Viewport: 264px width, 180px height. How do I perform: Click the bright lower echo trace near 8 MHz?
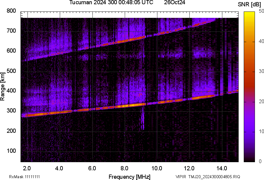[125, 106]
